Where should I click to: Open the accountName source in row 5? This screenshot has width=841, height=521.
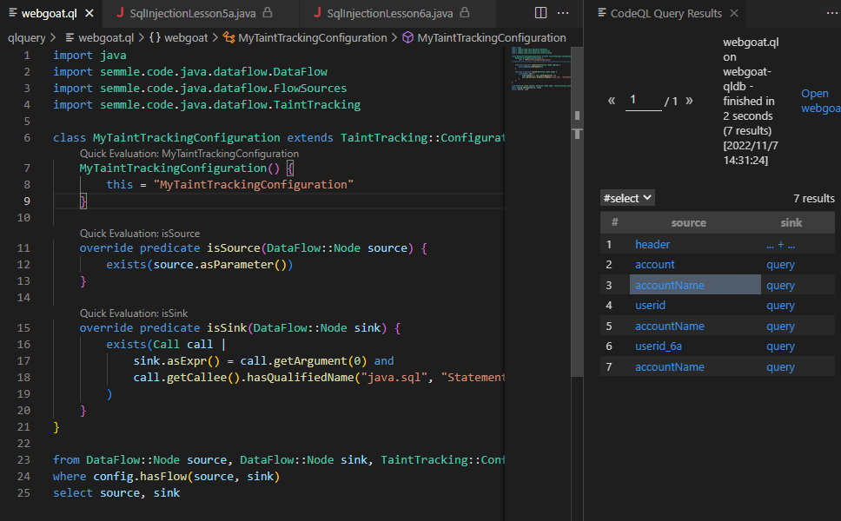click(x=669, y=326)
